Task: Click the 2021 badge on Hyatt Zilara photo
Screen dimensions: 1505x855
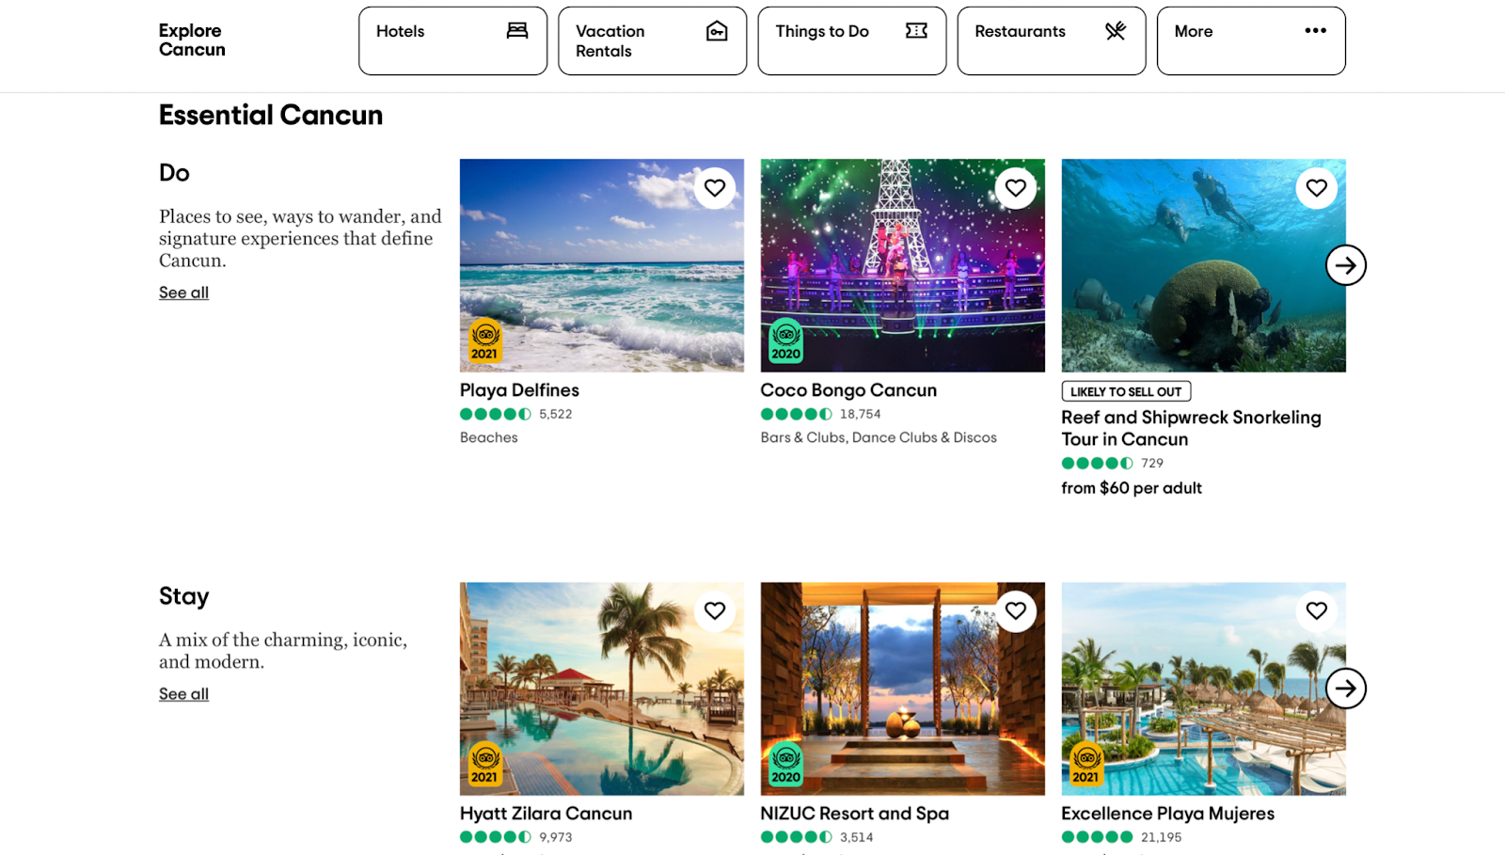Action: coord(485,764)
